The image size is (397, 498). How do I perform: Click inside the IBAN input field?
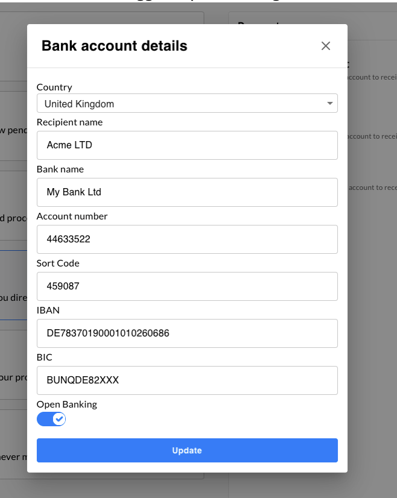click(x=187, y=333)
